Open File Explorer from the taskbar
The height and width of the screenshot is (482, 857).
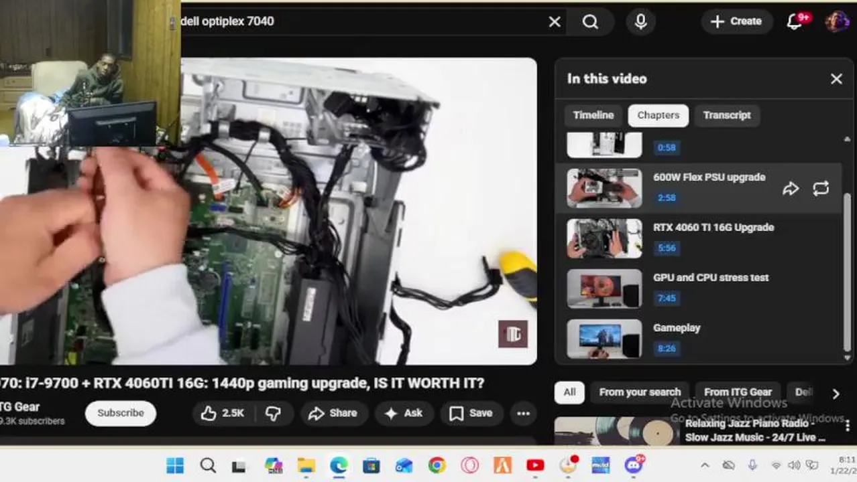point(306,465)
